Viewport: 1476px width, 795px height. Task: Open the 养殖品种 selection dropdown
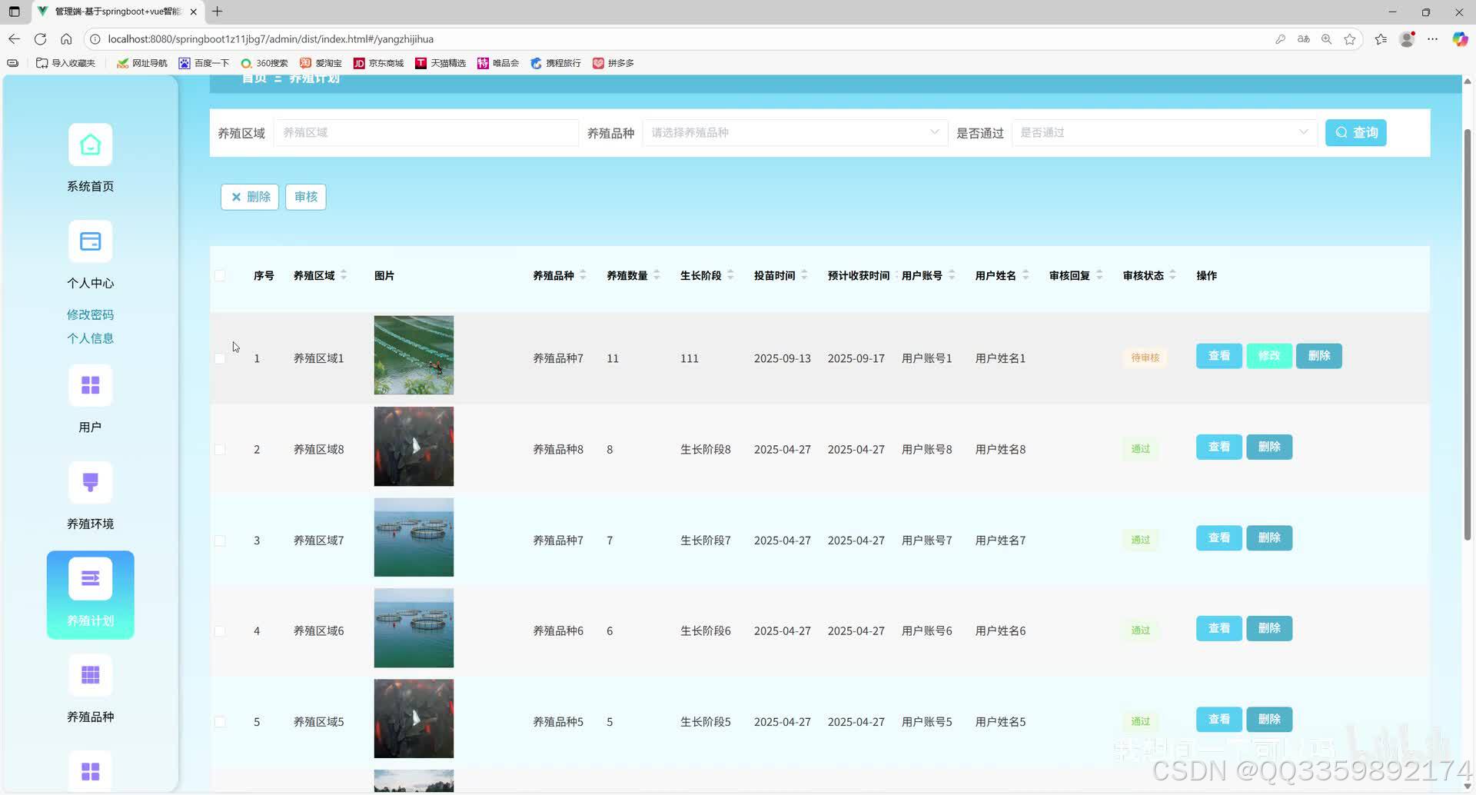[795, 132]
